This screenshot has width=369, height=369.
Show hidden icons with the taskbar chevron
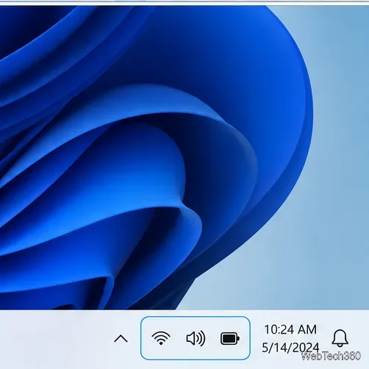[121, 339]
